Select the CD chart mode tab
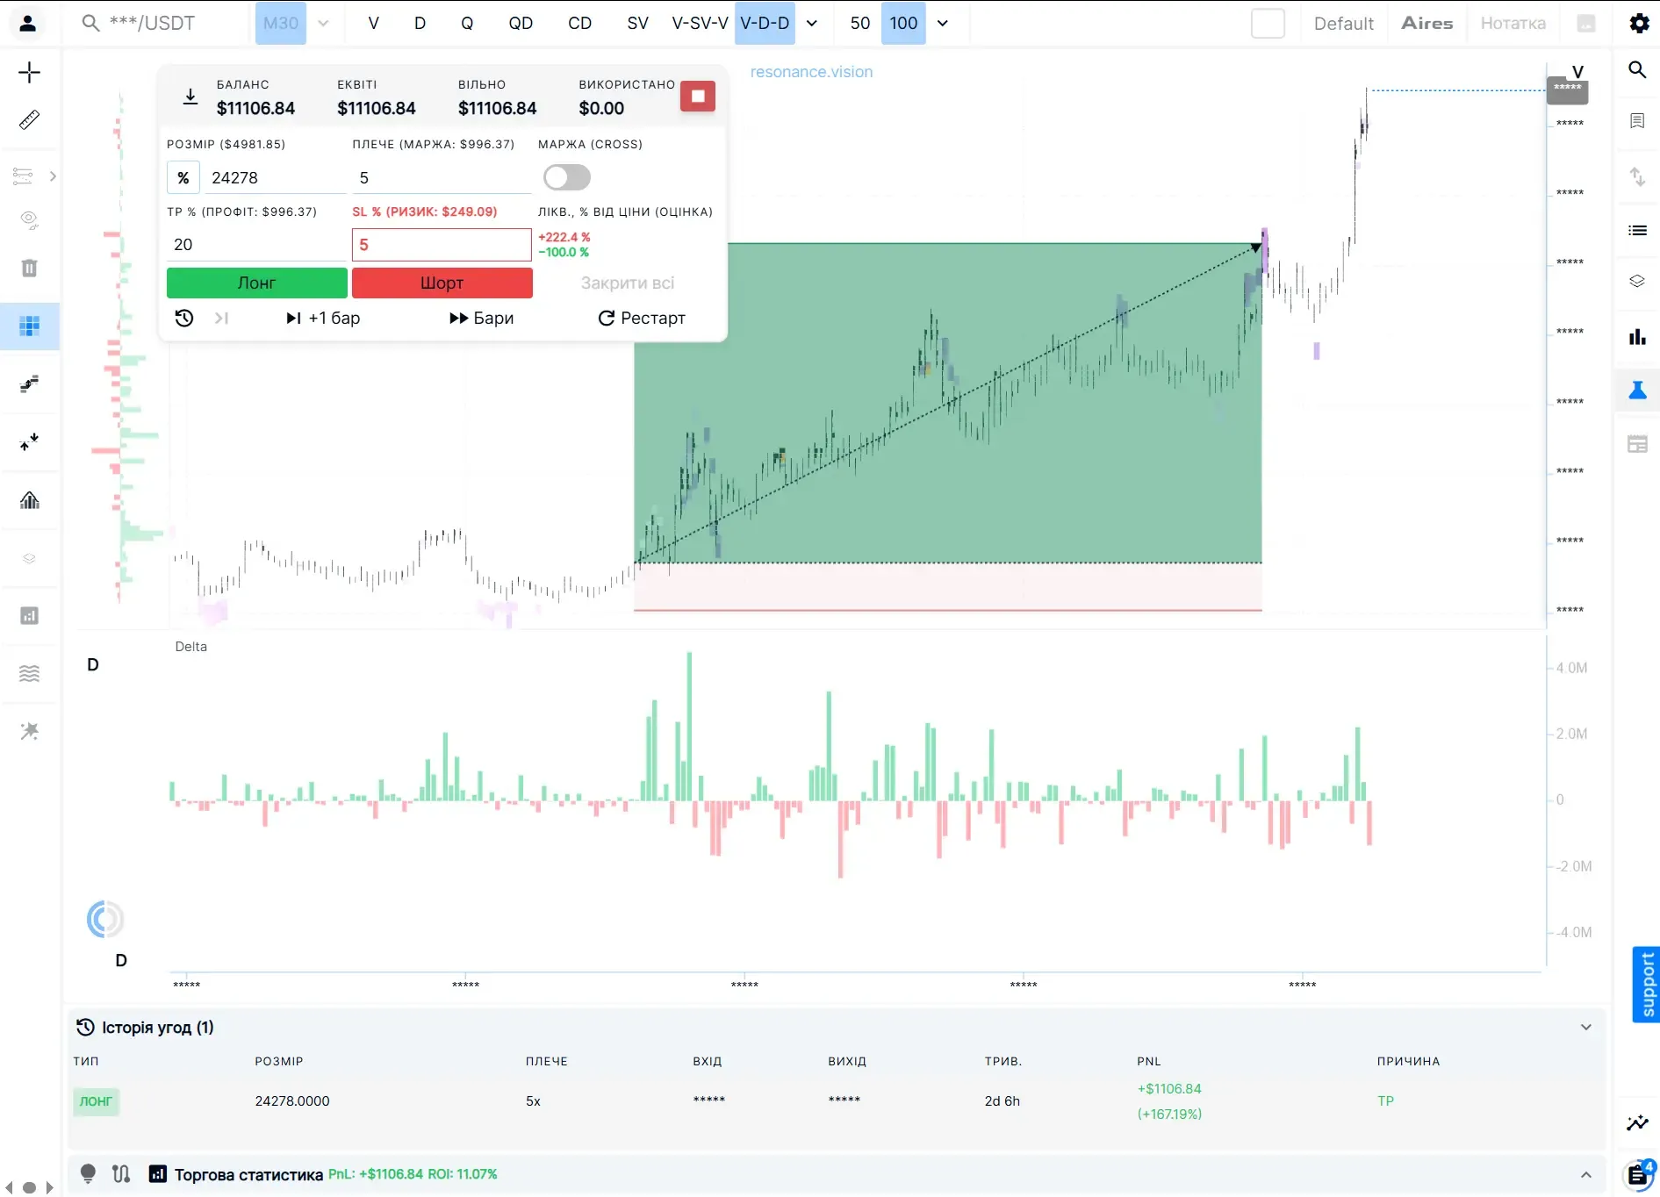Viewport: 1660px width, 1197px height. coord(579,24)
